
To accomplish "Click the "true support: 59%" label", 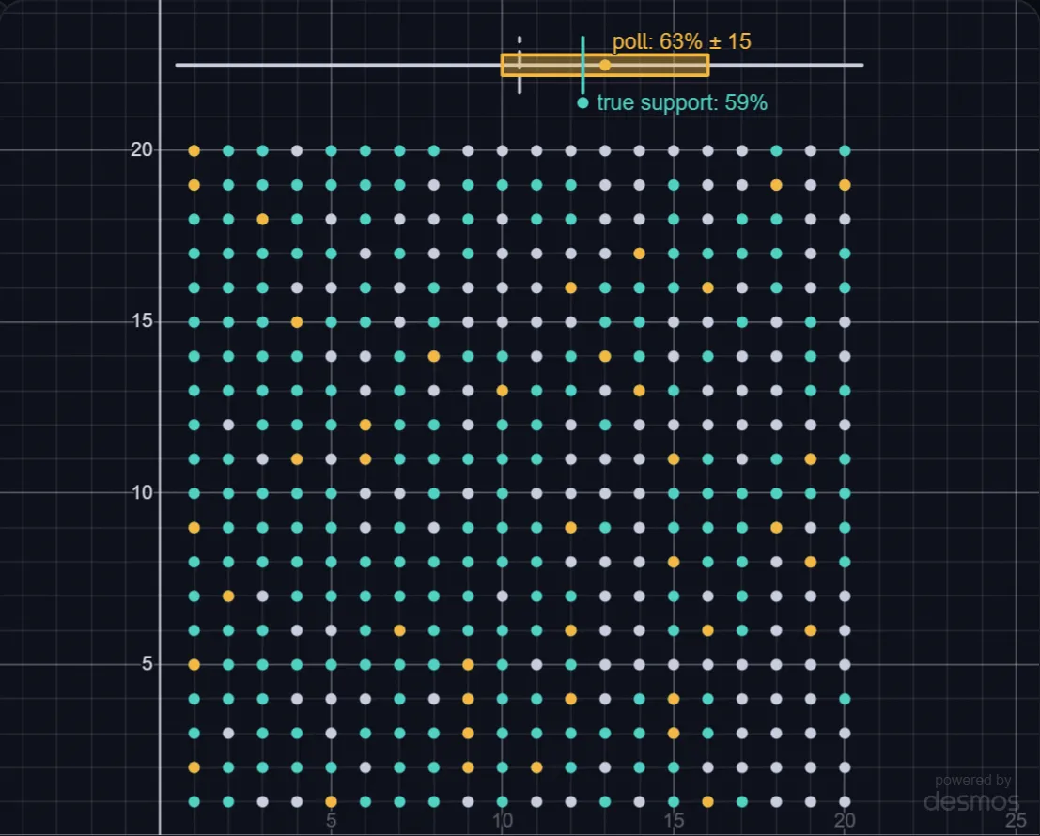I will click(682, 102).
